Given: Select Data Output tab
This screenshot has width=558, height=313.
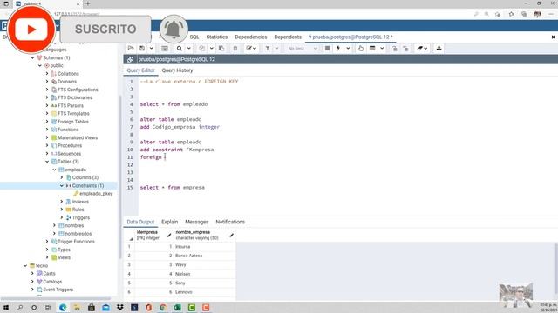Looking at the screenshot, I should (x=140, y=222).
